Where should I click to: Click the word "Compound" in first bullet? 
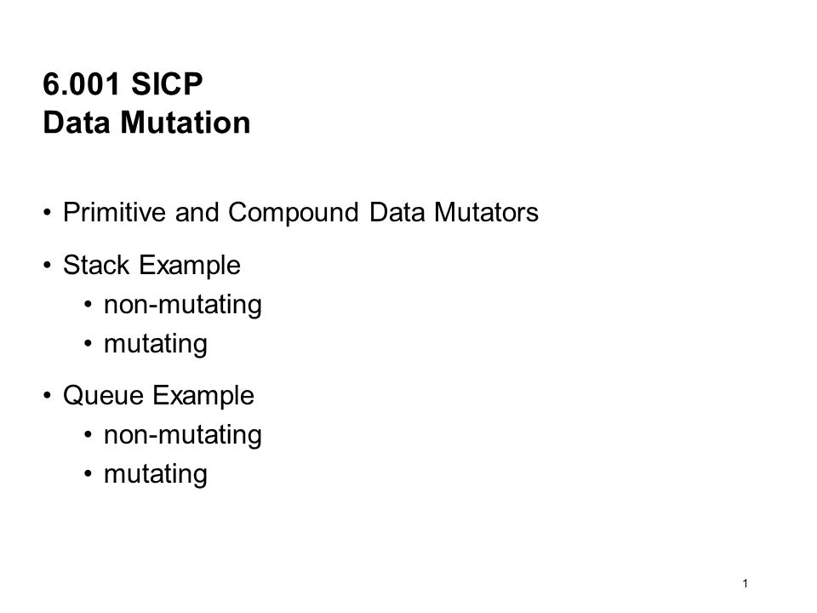coord(294,212)
